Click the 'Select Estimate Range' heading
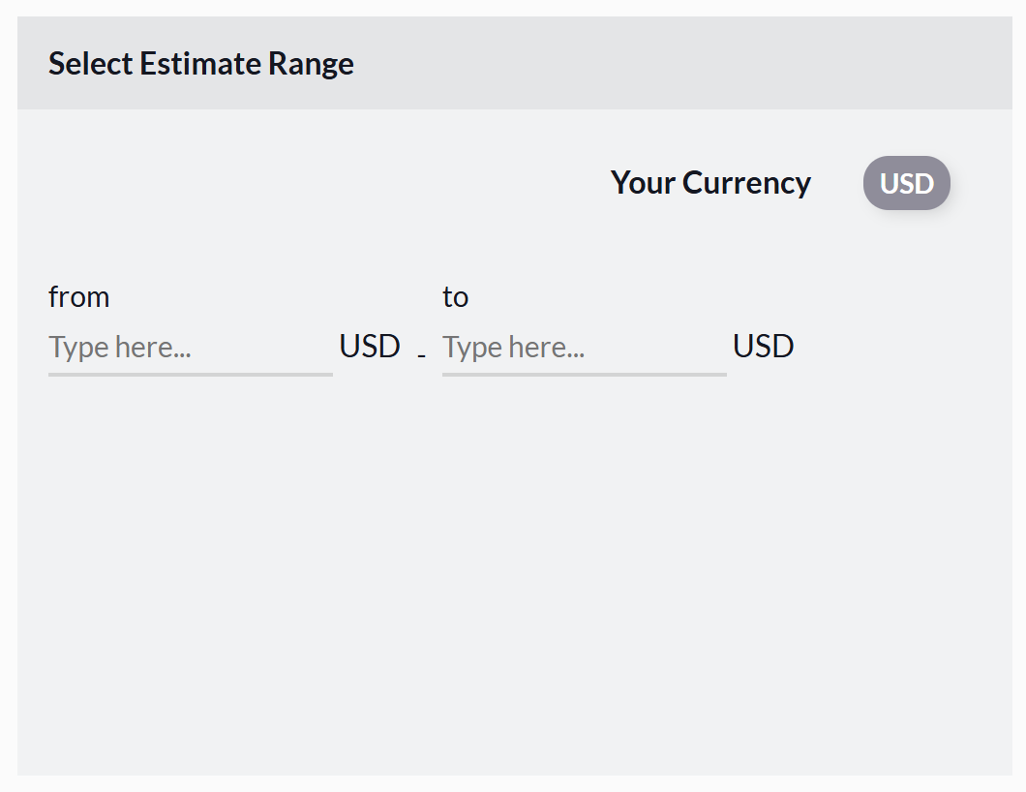 click(x=201, y=64)
